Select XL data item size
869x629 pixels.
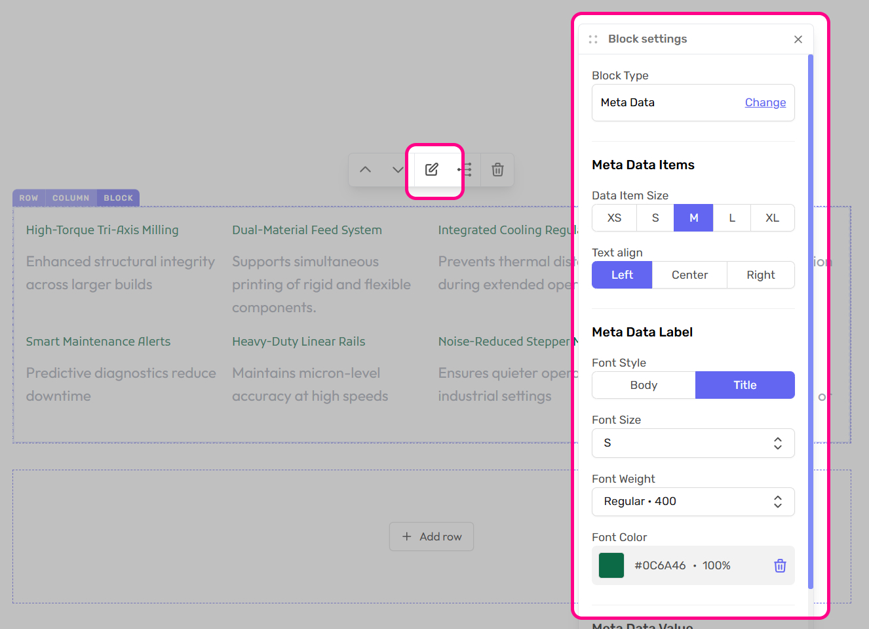click(772, 217)
